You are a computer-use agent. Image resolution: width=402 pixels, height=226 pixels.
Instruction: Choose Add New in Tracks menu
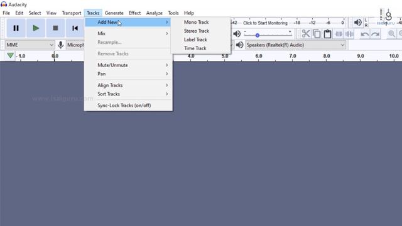128,23
